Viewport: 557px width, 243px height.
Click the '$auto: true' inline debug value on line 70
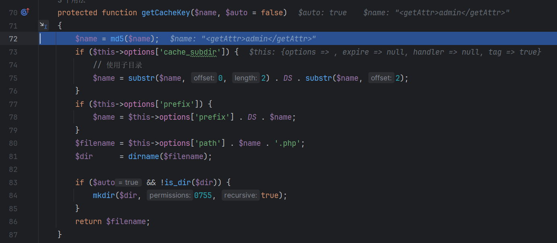322,12
